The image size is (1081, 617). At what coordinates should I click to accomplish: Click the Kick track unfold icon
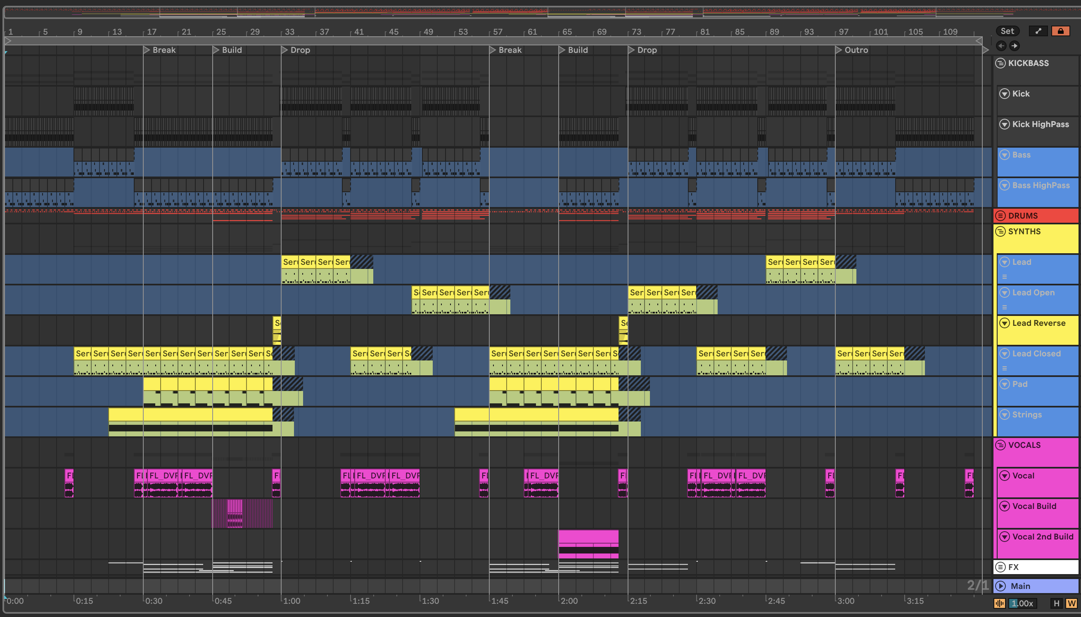coord(1004,94)
